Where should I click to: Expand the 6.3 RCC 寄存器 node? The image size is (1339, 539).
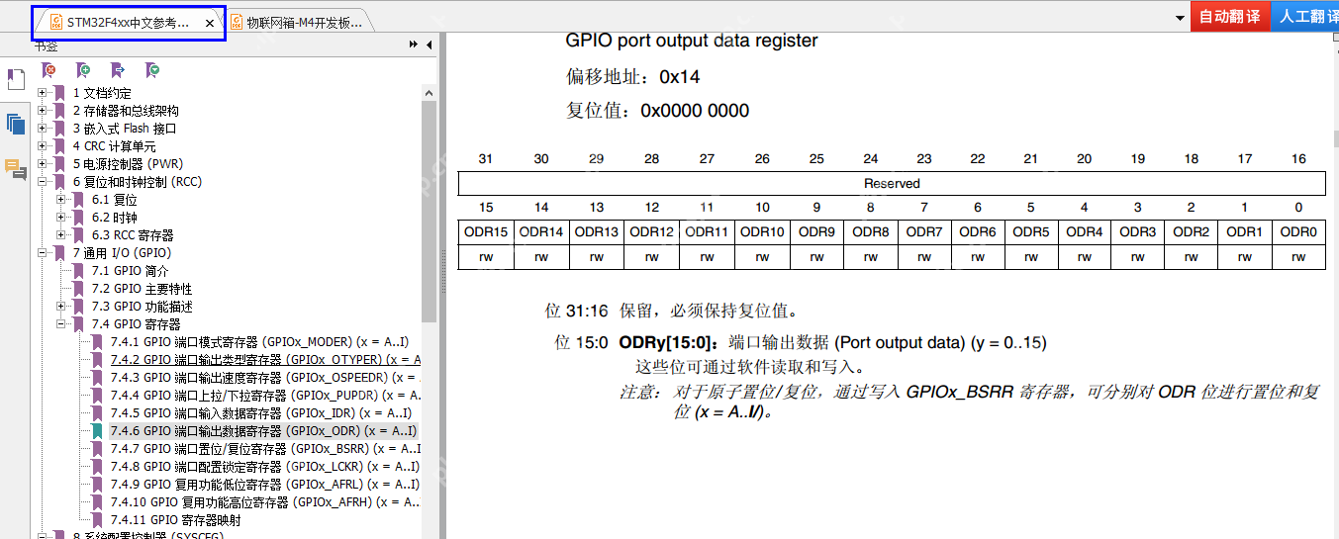(x=61, y=235)
